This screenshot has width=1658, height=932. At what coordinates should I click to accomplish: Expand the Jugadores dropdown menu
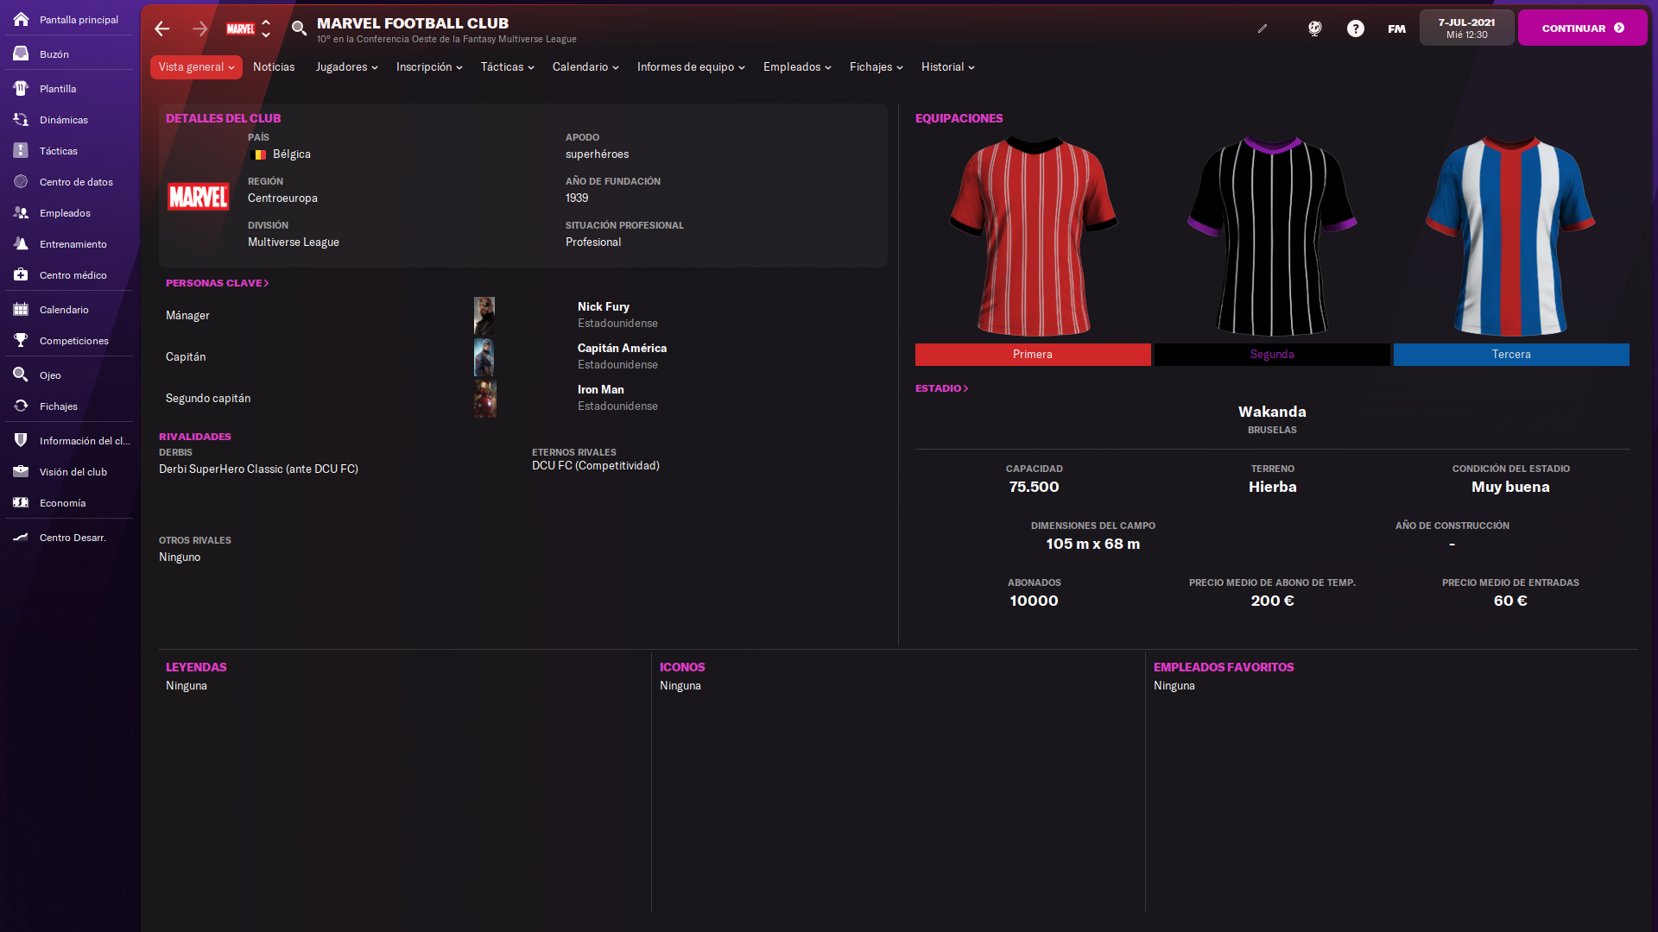tap(346, 67)
